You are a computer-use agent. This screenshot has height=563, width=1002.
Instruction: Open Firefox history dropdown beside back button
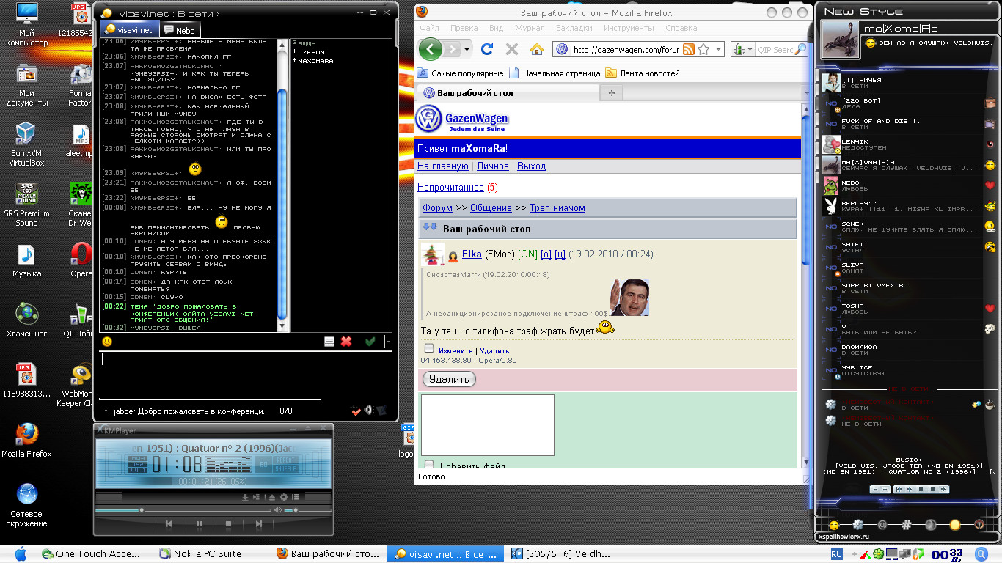pos(467,49)
